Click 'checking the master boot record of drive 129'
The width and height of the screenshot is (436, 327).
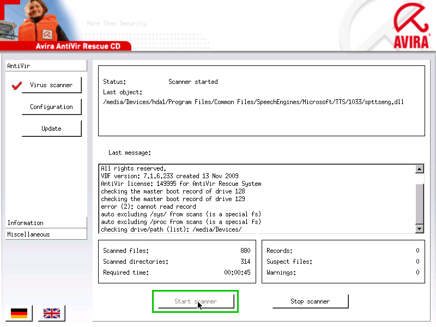(x=173, y=199)
